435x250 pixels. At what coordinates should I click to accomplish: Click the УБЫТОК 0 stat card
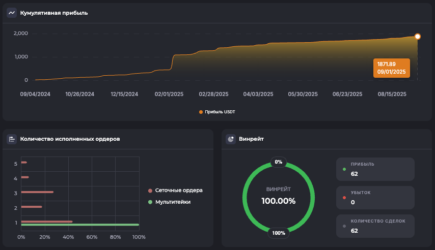click(x=375, y=198)
